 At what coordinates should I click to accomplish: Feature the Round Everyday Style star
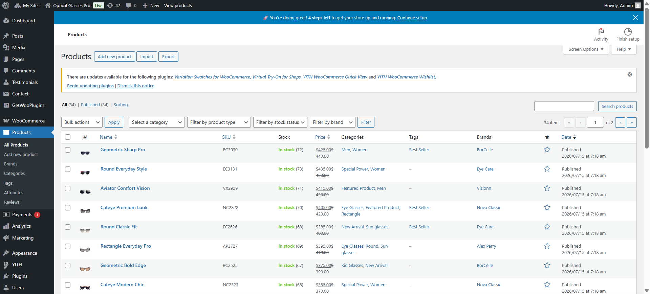547,169
